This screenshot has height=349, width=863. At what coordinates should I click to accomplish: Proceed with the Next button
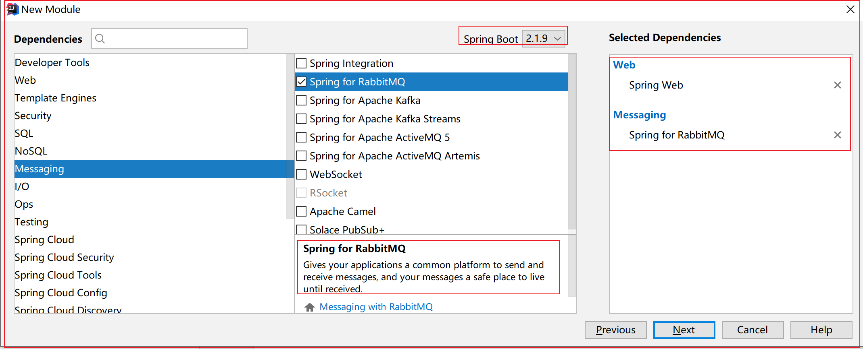684,330
